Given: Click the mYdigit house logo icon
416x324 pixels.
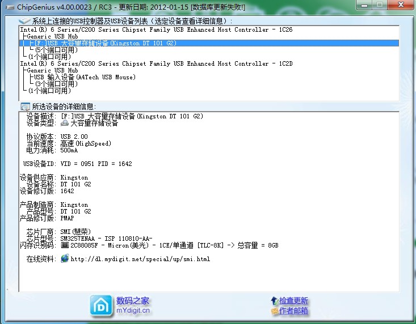Looking at the screenshot, I should tap(101, 306).
